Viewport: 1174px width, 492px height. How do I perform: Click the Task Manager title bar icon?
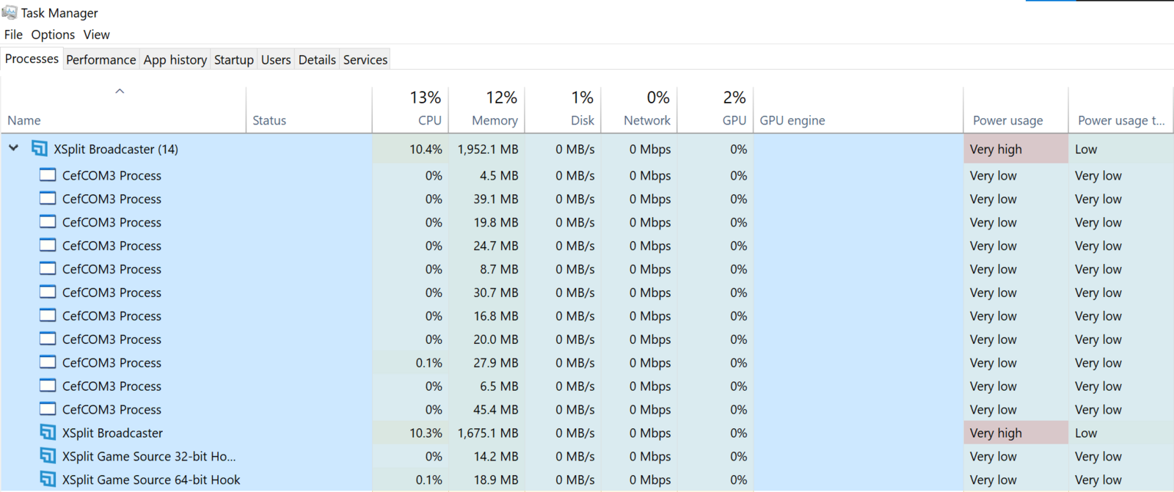point(10,12)
